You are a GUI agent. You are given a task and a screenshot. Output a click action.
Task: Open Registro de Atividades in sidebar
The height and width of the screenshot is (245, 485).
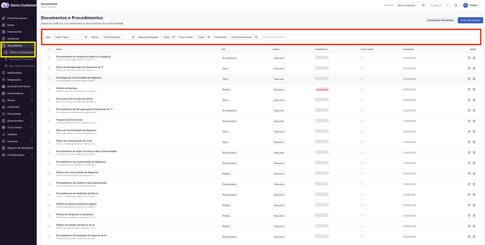(18, 148)
